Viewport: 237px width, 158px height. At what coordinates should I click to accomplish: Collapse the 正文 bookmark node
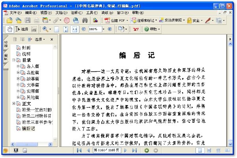coord(13,103)
